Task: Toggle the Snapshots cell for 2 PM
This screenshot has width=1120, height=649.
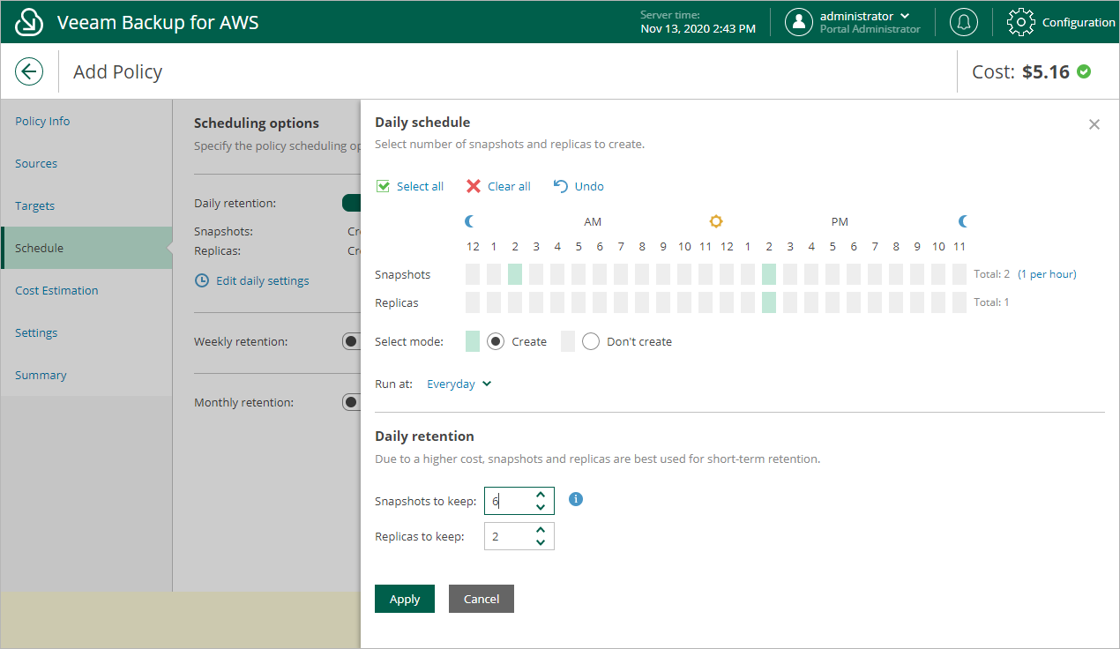Action: (x=769, y=274)
